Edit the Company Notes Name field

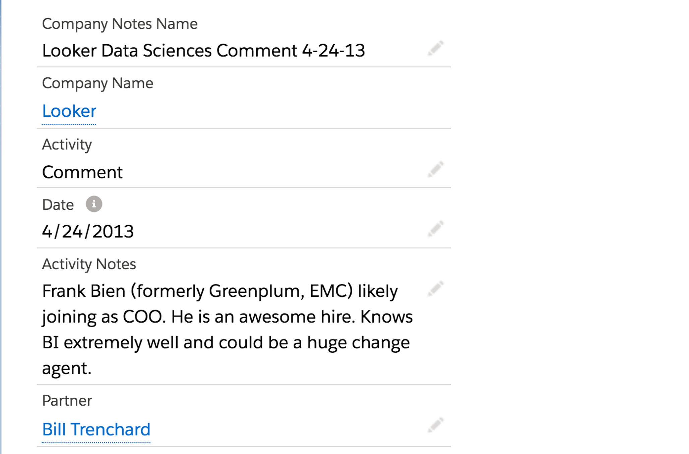436,48
